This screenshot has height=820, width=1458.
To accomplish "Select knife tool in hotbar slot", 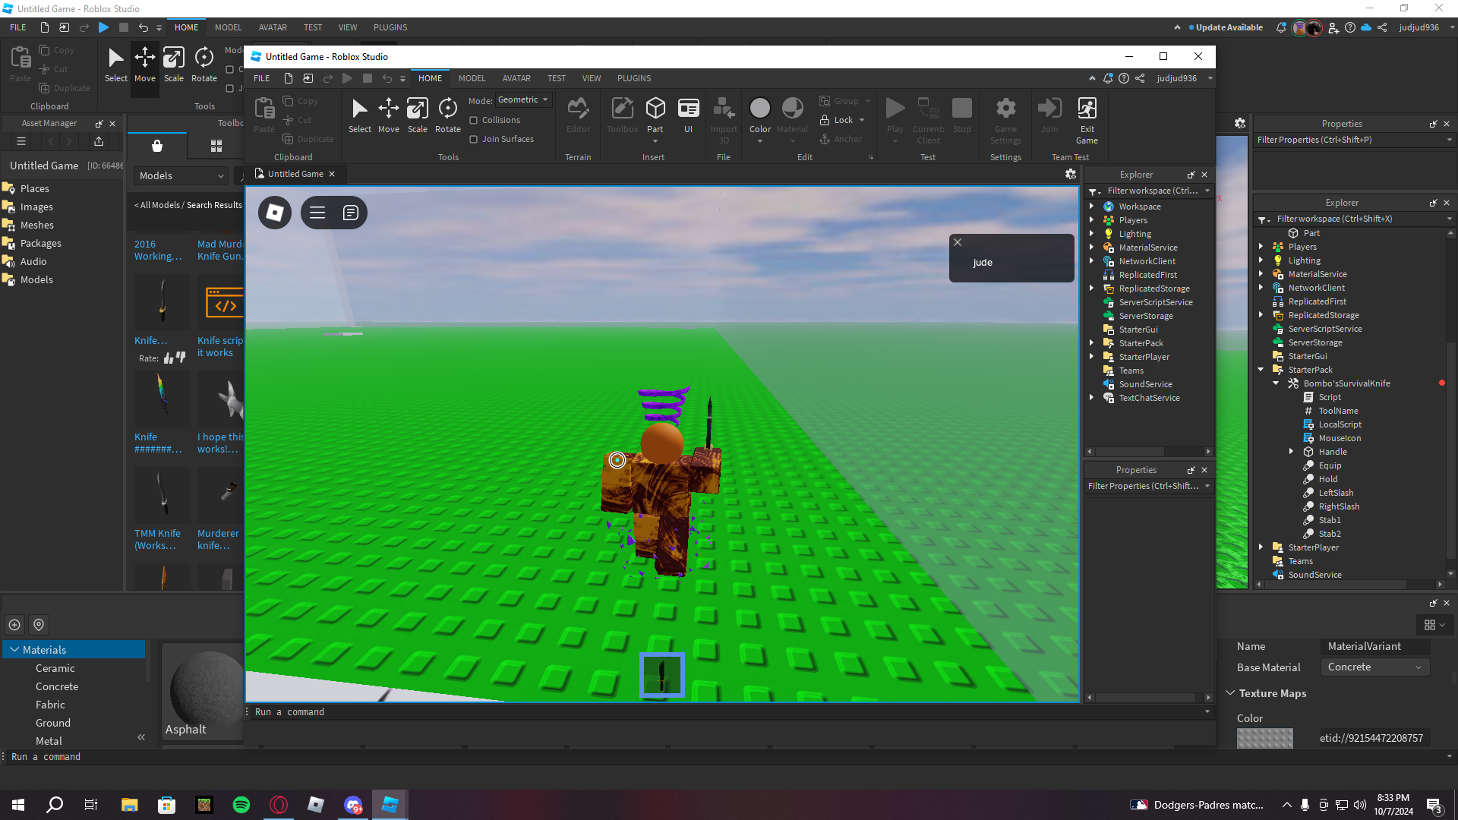I will tap(661, 675).
